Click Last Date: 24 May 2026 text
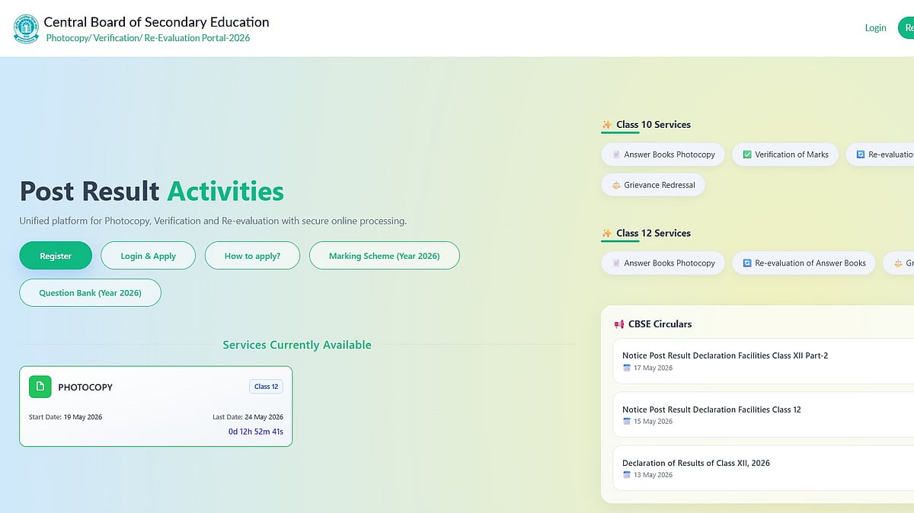This screenshot has height=513, width=914. [248, 417]
